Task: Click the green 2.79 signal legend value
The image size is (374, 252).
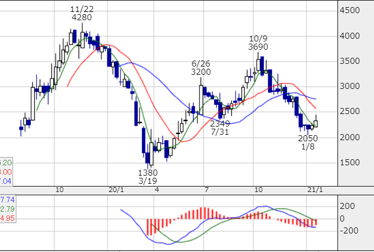Action: pyautogui.click(x=8, y=209)
